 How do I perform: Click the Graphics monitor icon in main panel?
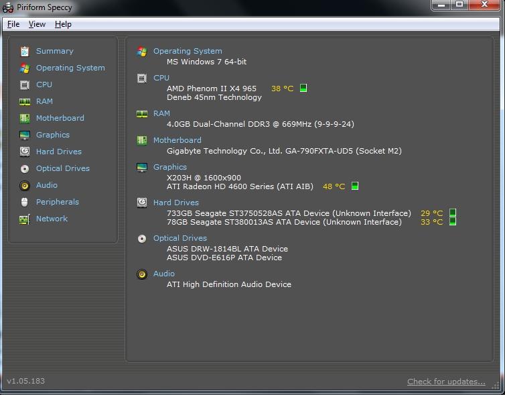coord(142,168)
